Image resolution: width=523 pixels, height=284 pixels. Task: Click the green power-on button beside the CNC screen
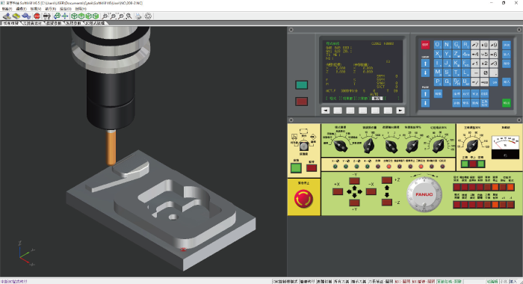coord(302,85)
